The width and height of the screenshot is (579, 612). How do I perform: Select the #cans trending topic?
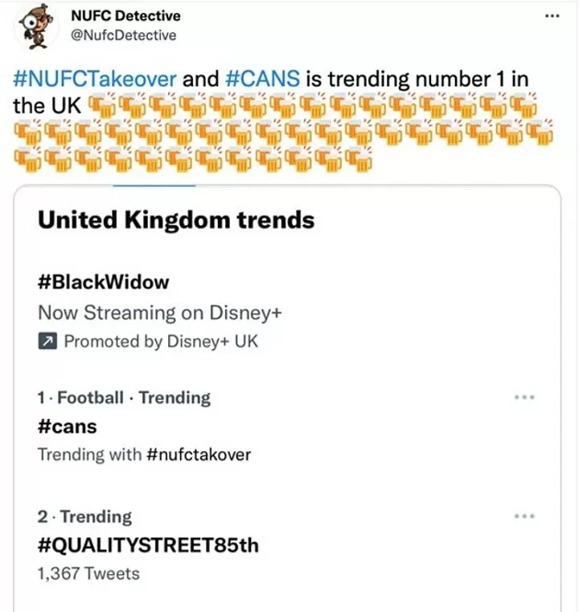tap(67, 426)
